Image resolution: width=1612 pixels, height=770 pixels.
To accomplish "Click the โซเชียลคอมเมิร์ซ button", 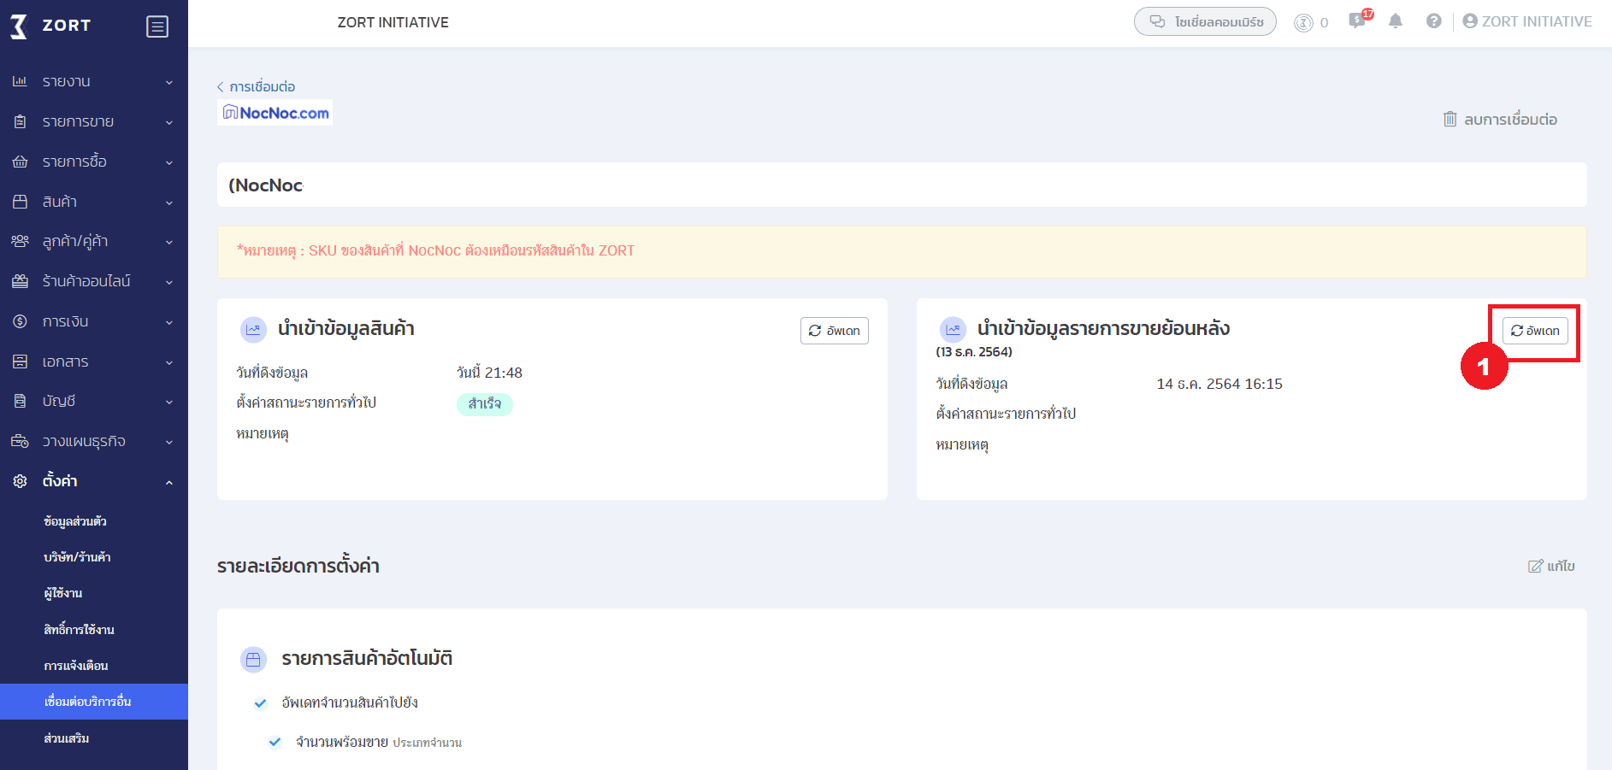I will (1205, 21).
